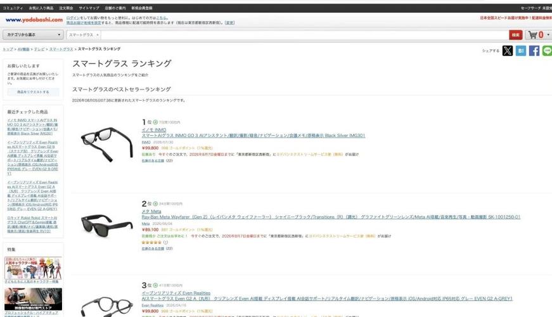This screenshot has width=552, height=317.
Task: Open 注文照会 in top menu
Action: coord(66,8)
